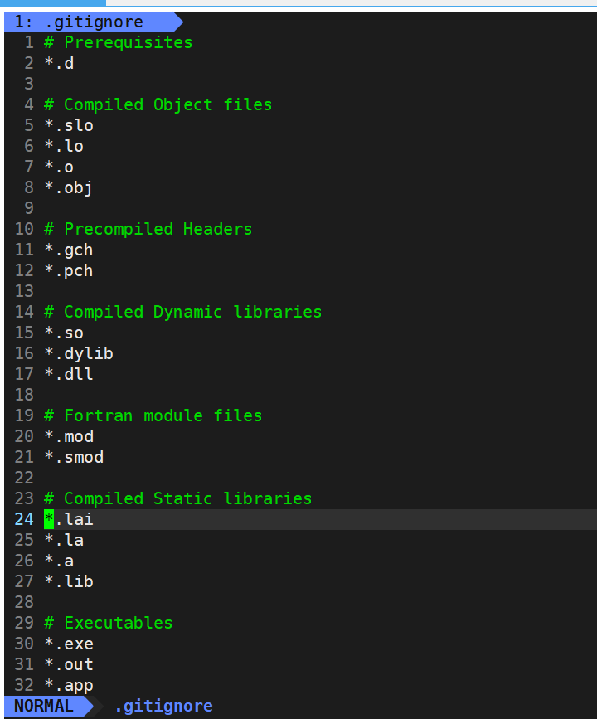Click the '*.lib' pattern
This screenshot has height=719, width=597.
pos(68,581)
